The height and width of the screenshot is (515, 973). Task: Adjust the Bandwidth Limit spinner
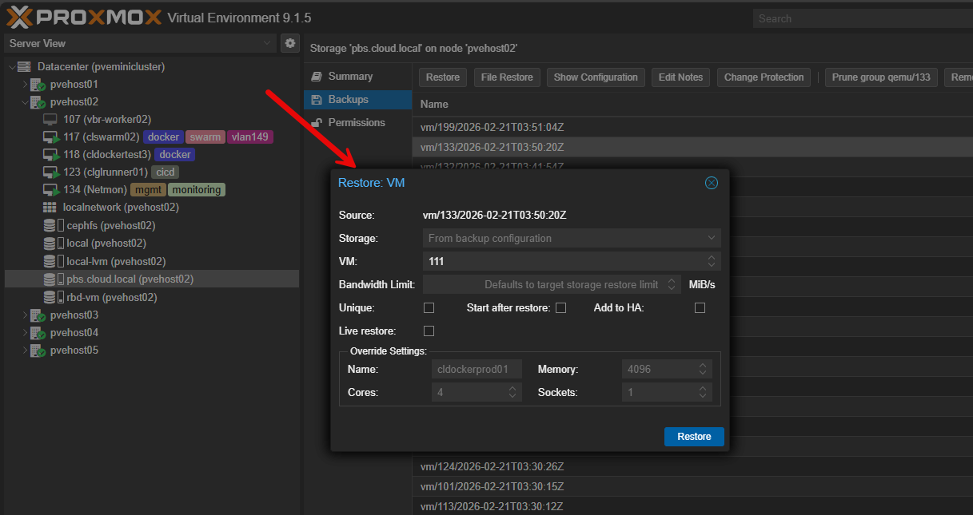click(672, 284)
